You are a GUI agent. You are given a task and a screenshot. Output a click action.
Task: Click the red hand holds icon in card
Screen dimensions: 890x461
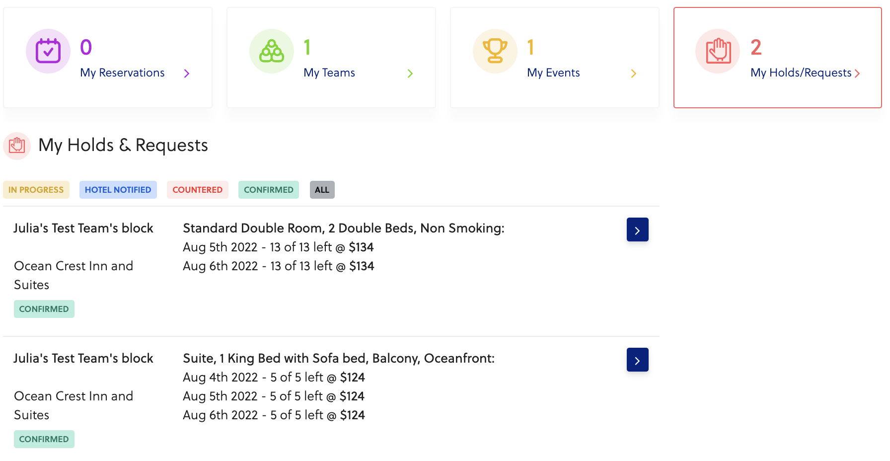click(718, 51)
